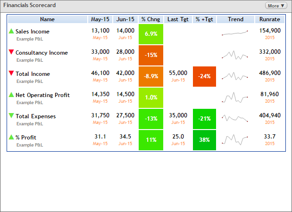292x212 pixels.
Task: Sort by the Name column header
Action: point(47,19)
